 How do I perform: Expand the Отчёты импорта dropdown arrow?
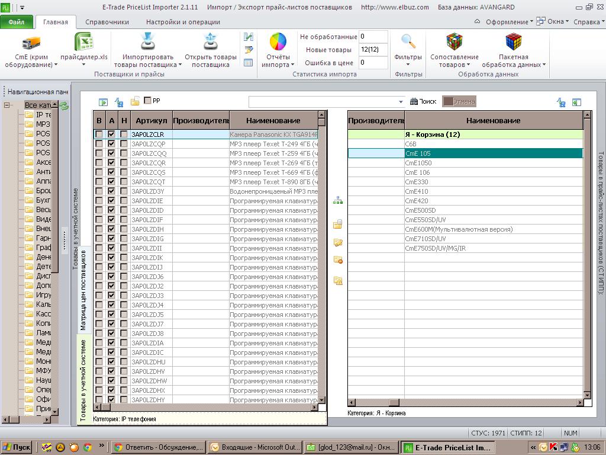(x=292, y=65)
